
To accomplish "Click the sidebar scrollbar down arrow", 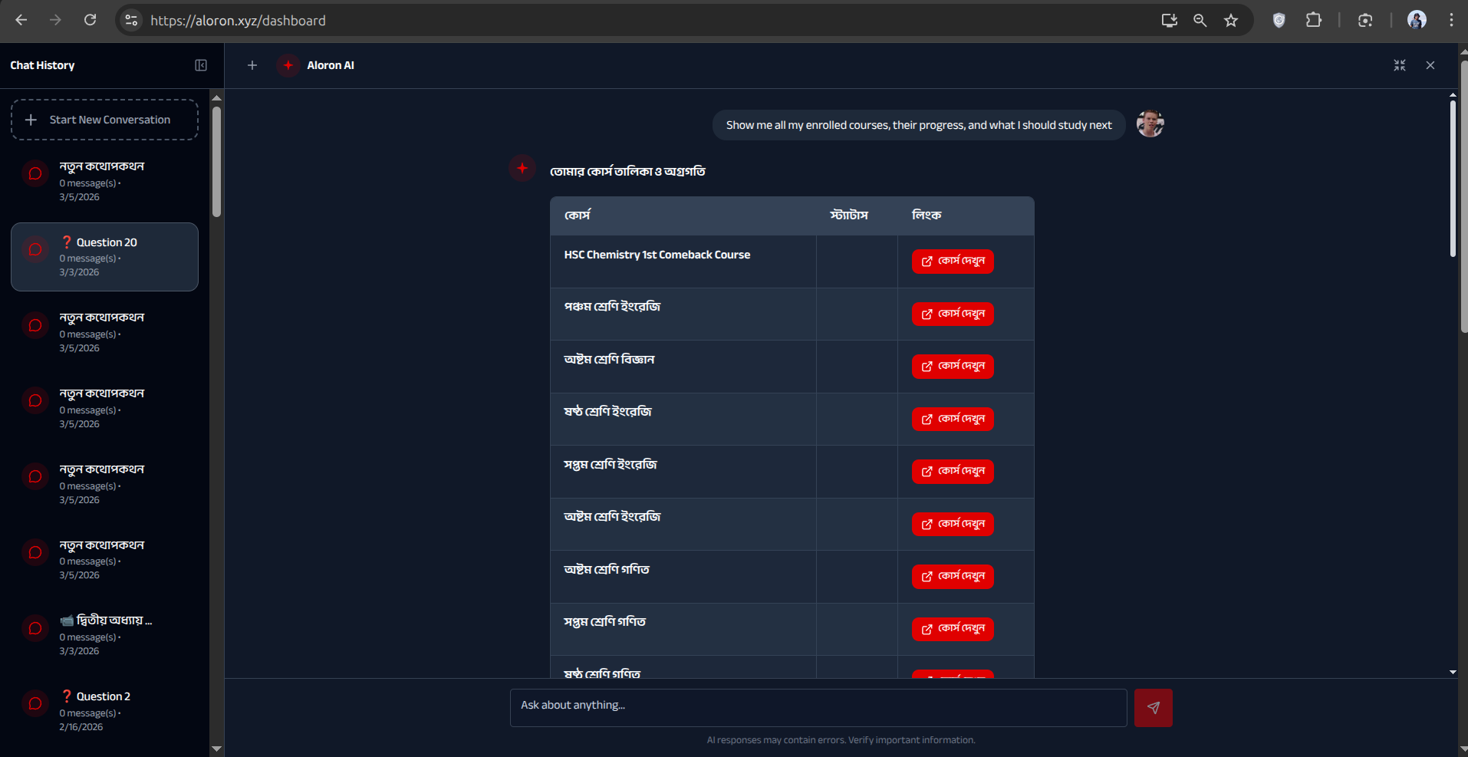I will [x=216, y=749].
